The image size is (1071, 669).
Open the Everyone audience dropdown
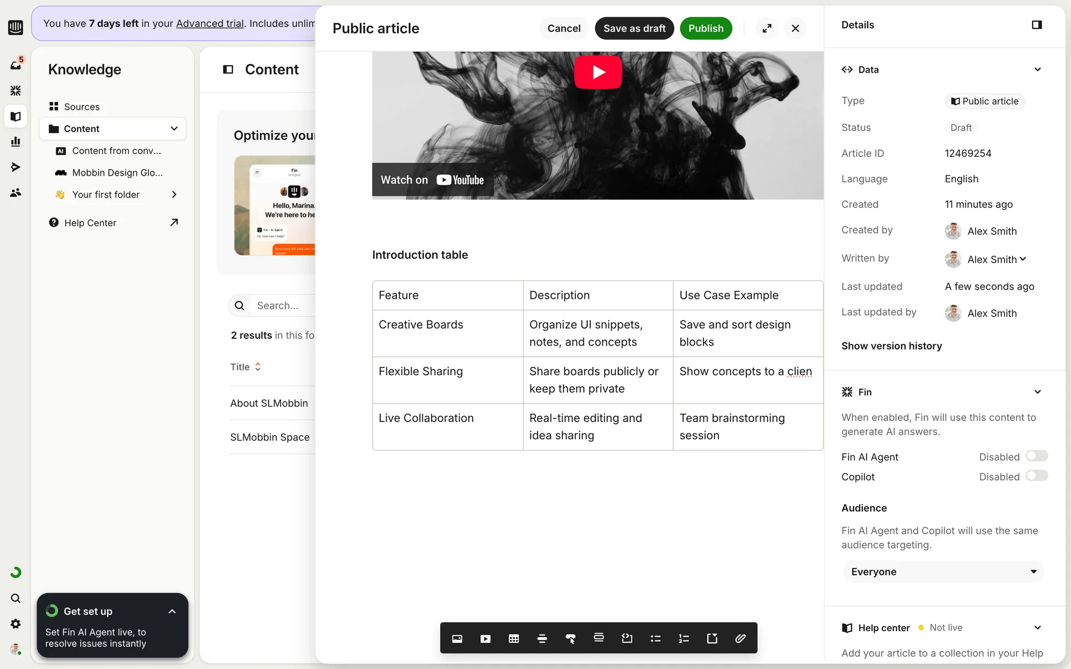943,572
